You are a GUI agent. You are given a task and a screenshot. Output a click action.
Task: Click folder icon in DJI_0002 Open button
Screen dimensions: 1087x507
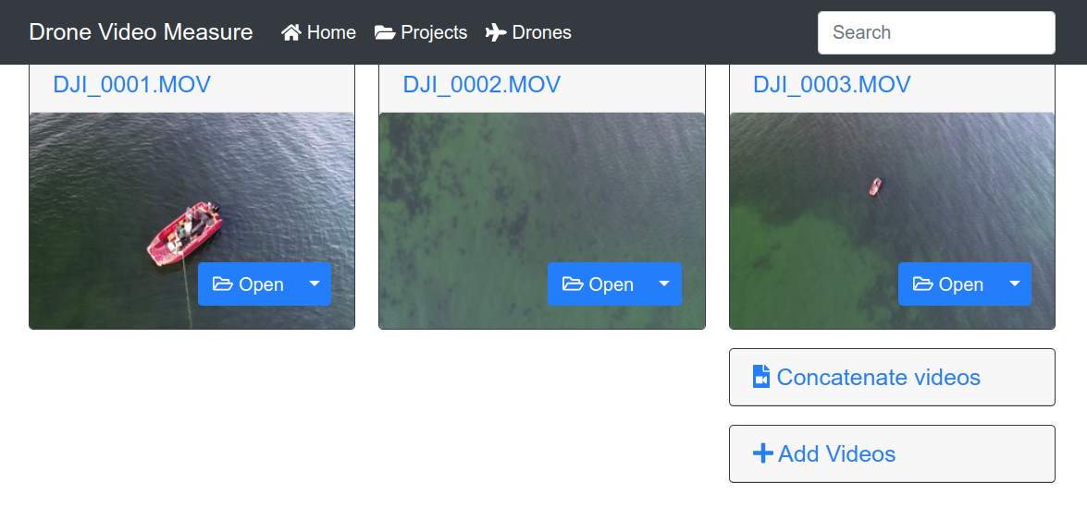[x=573, y=284]
